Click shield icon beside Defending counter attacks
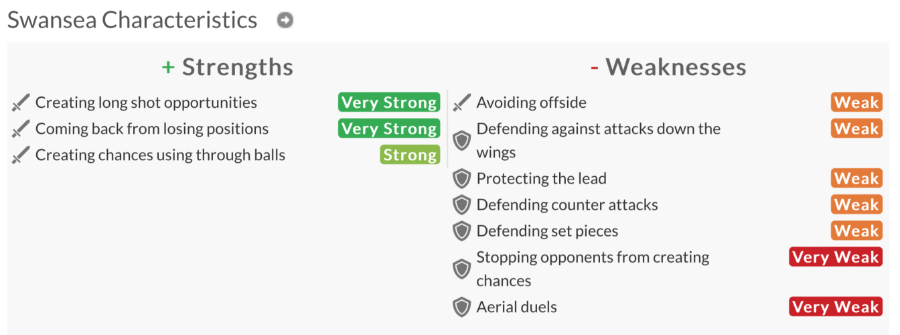This screenshot has height=335, width=900. [x=462, y=205]
